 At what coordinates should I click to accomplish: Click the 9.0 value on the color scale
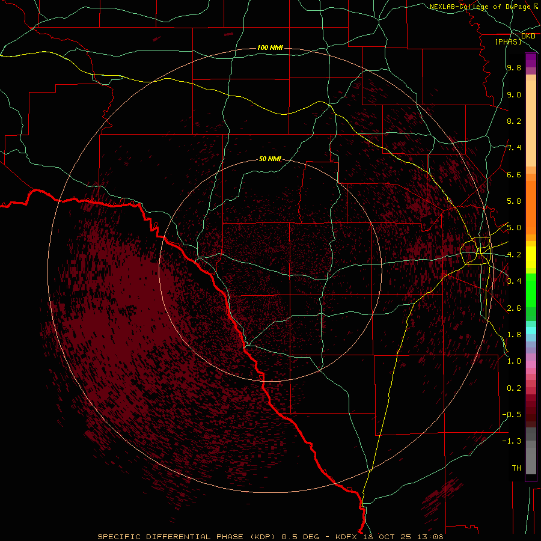[x=514, y=94]
